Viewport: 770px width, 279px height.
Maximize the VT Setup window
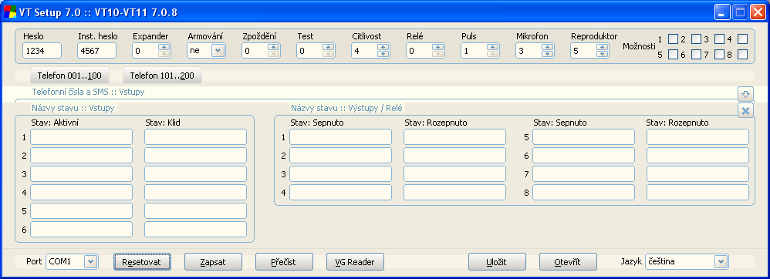pos(740,13)
